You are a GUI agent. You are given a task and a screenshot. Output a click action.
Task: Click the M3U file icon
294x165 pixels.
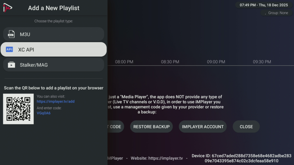coord(11,34)
